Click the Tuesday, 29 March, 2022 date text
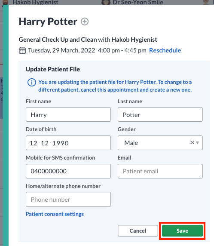The width and height of the screenshot is (214, 246). coord(61,50)
